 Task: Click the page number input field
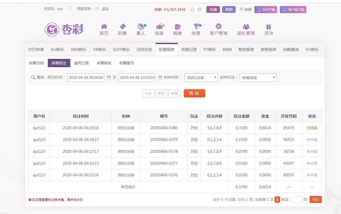tap(296, 200)
